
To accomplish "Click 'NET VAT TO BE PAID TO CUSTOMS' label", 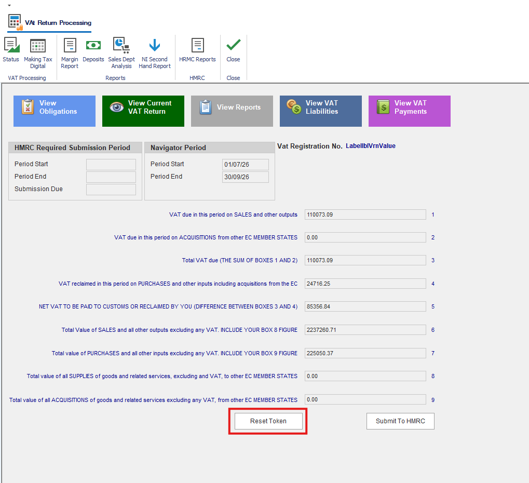I will (168, 306).
